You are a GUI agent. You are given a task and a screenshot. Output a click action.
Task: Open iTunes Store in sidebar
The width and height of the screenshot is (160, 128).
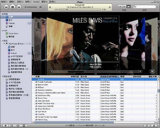16,34
